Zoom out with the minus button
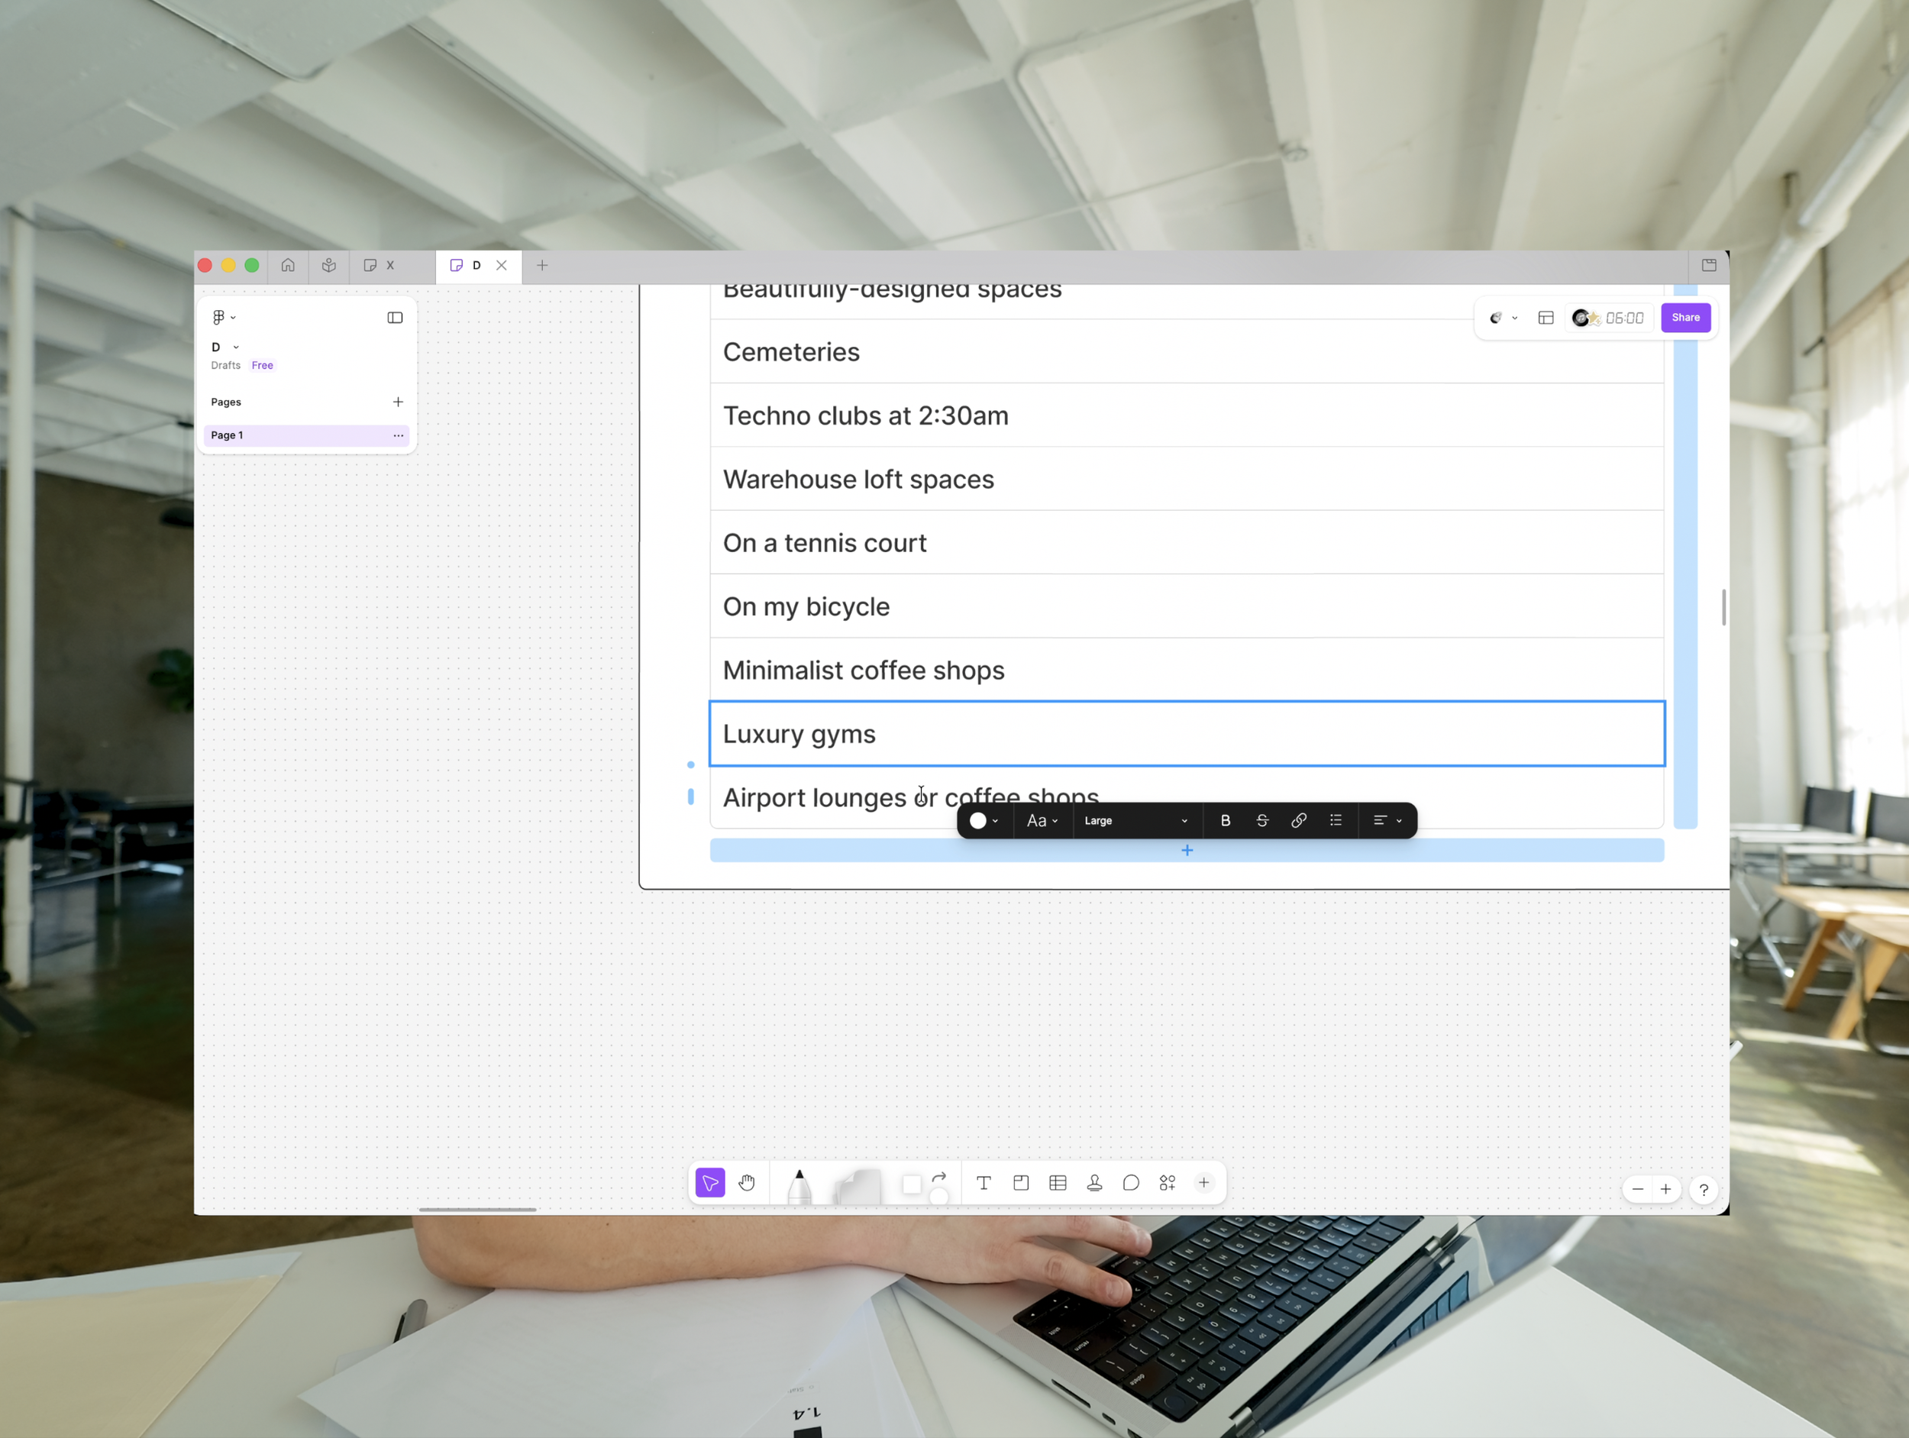The height and width of the screenshot is (1438, 1909). point(1637,1189)
